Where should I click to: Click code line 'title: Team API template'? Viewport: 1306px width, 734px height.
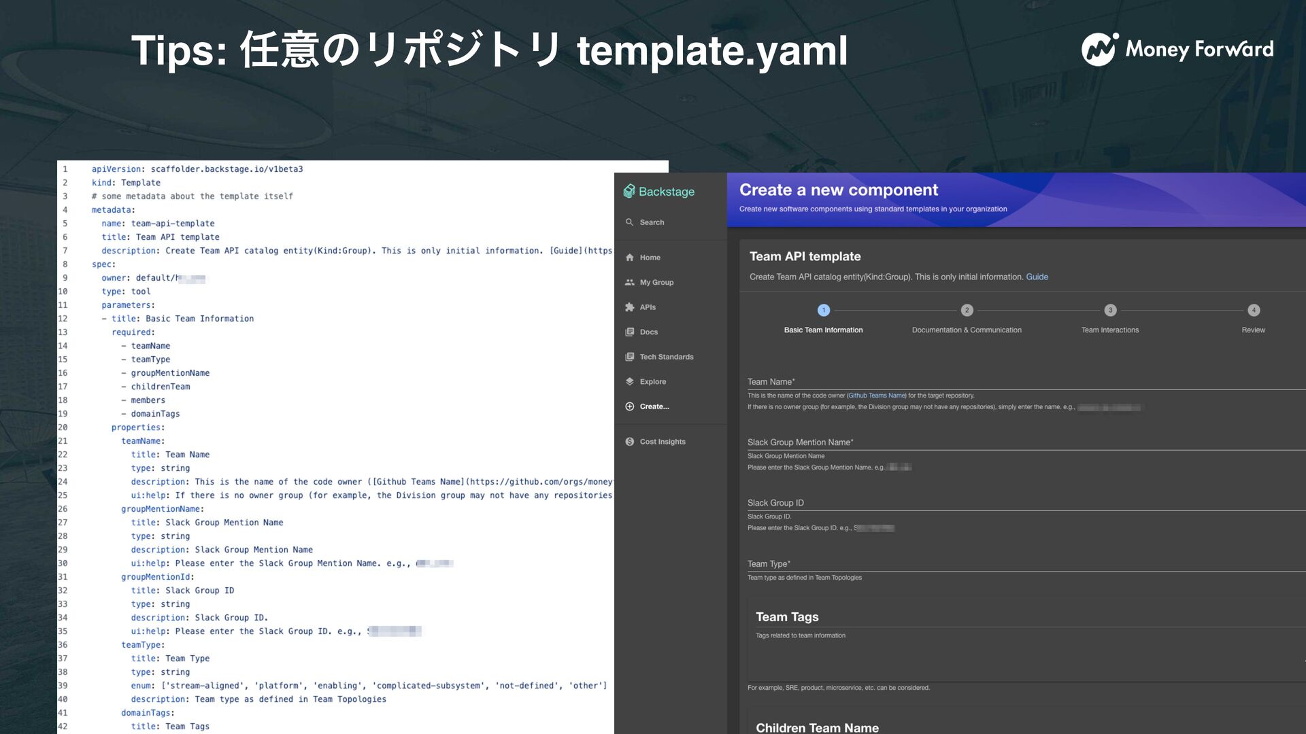pos(161,237)
